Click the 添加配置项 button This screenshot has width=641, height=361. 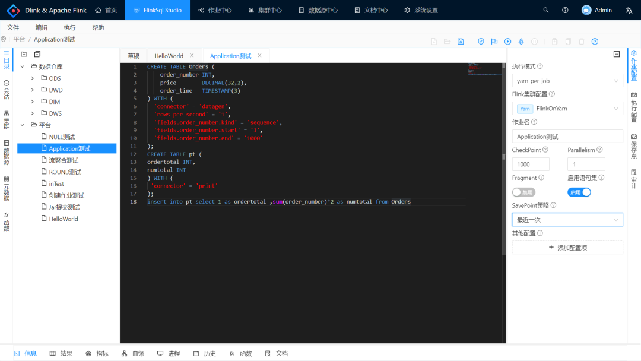point(567,248)
